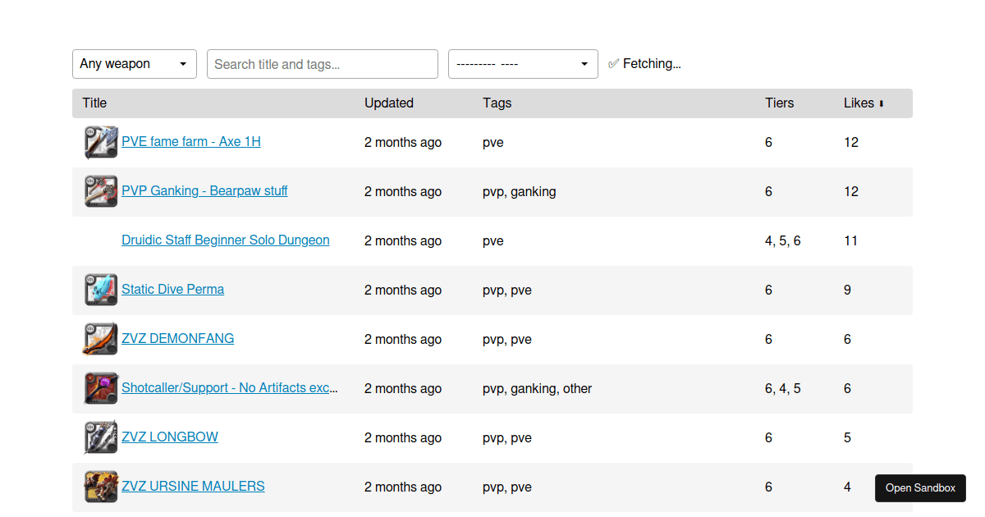This screenshot has width=985, height=517.
Task: Open Druidic Staff Beginner Solo Dungeon link
Action: (226, 240)
